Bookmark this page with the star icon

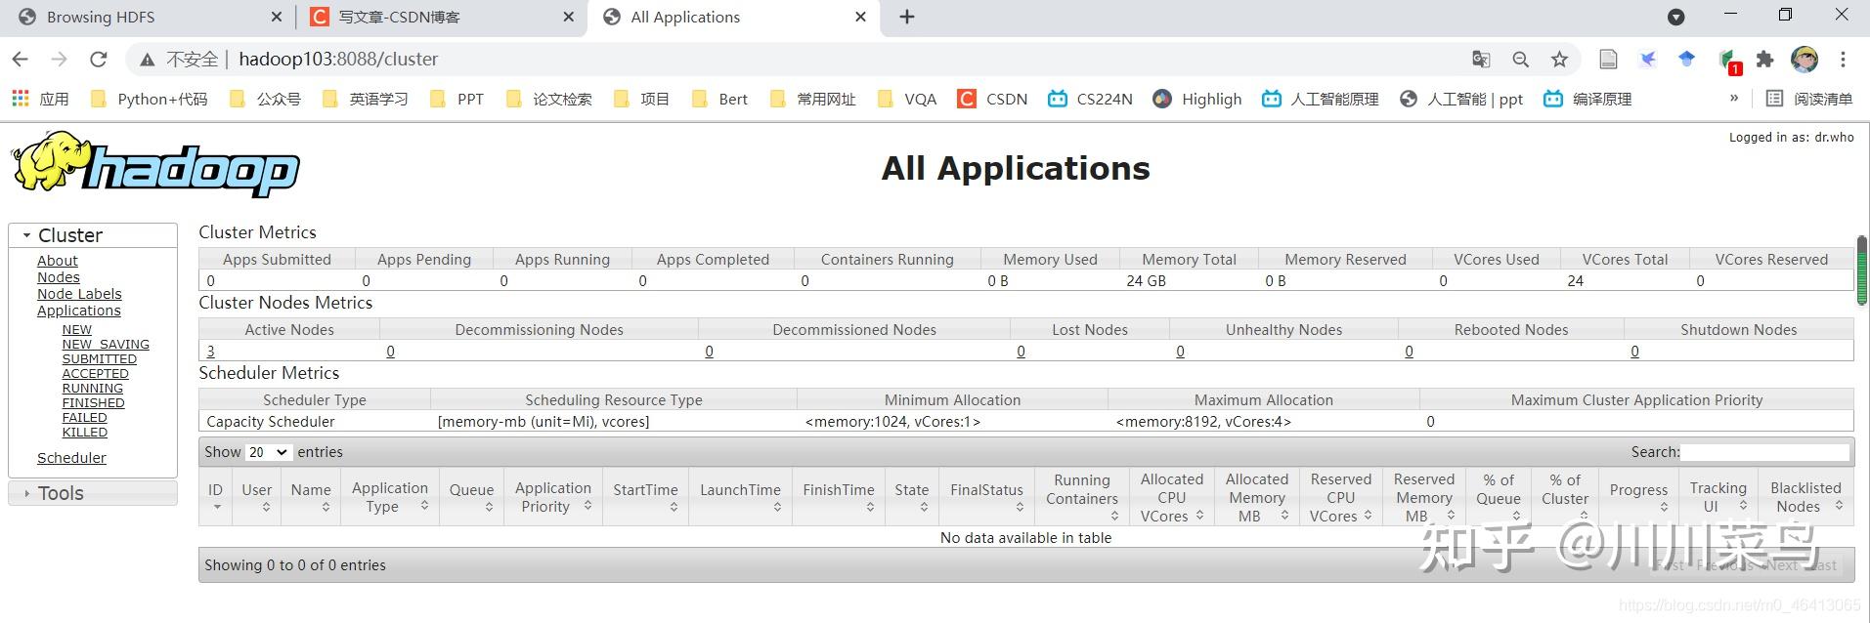(1559, 60)
